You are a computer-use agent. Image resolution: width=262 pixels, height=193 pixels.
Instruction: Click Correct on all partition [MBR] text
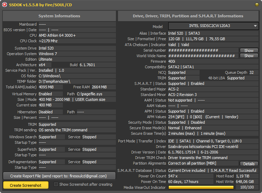point(192,163)
